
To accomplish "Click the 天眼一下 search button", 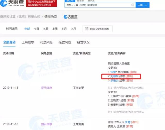I will click(143, 5).
